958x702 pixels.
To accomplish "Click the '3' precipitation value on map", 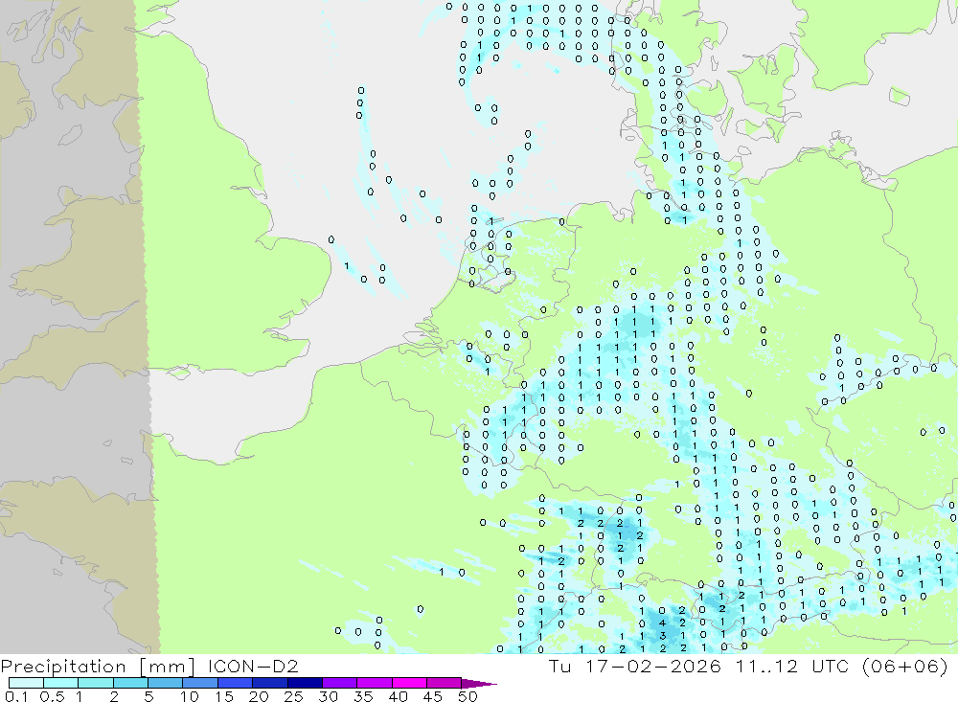I will (663, 635).
